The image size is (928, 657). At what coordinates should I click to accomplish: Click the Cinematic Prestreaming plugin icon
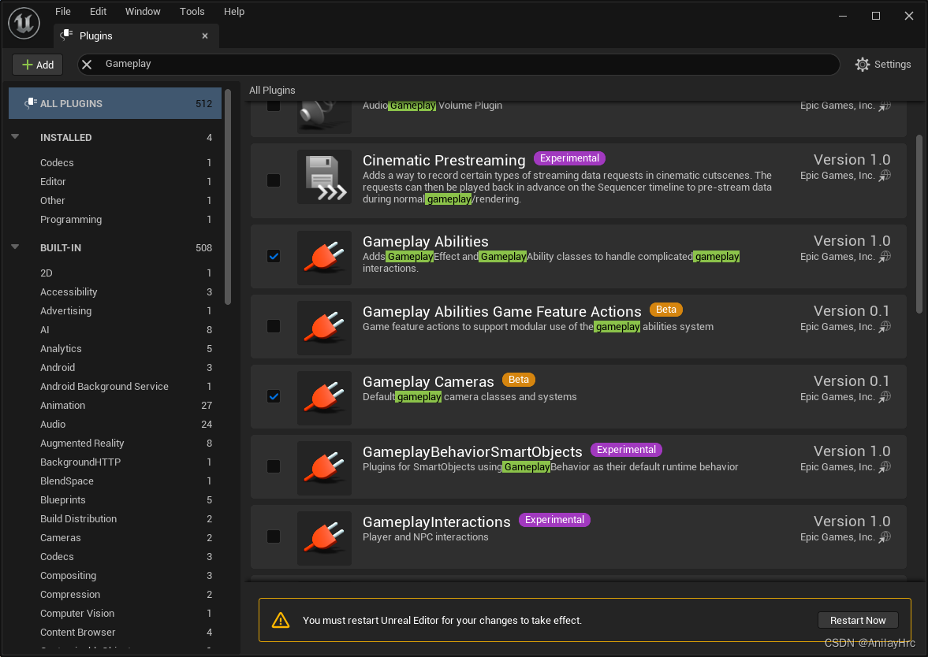324,176
